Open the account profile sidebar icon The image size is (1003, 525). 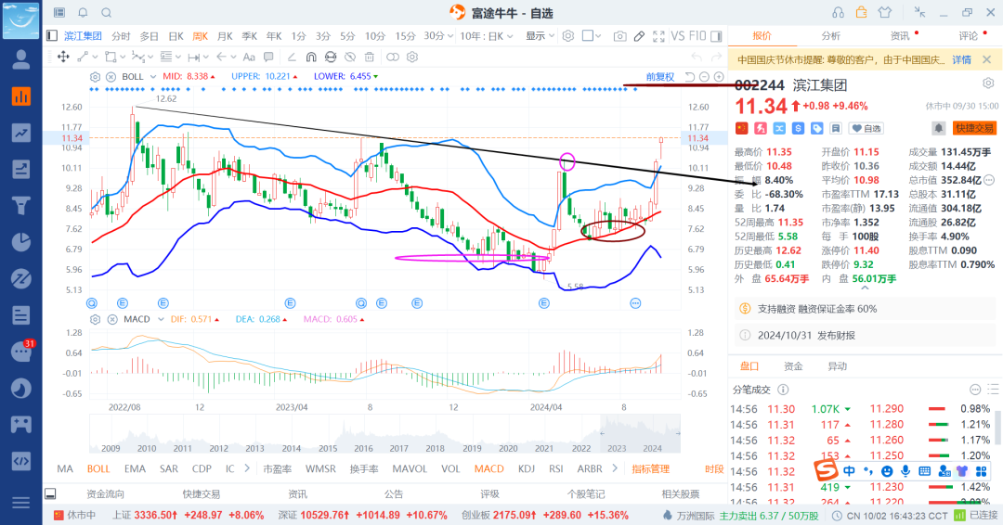tap(21, 60)
